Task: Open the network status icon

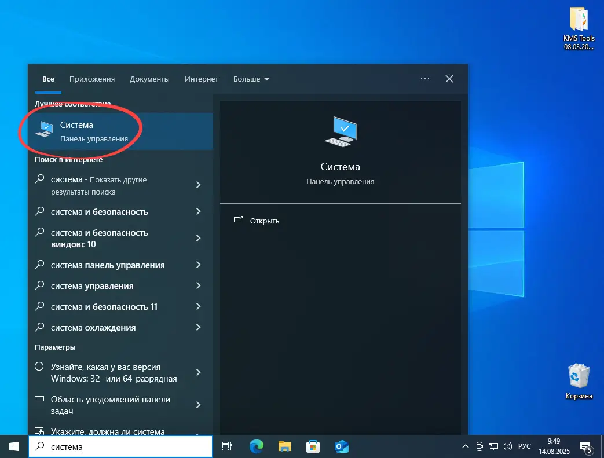Action: (x=493, y=446)
